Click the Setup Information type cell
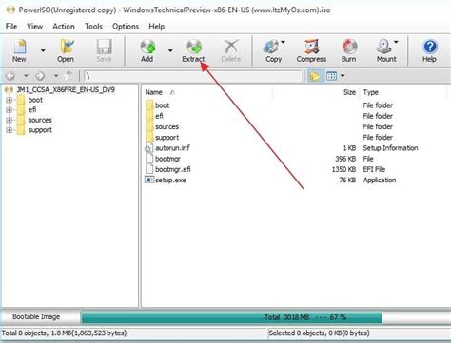Screen dimensions: 451x343 pos(390,148)
